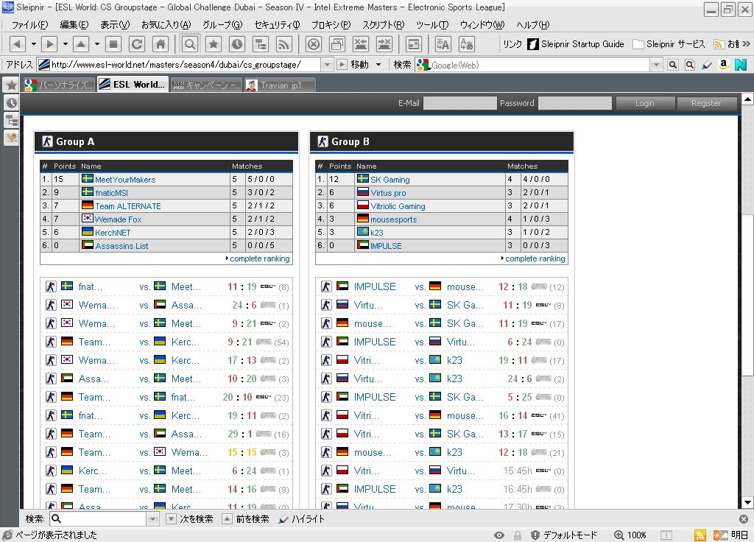Close the find bar with X icon
Image resolution: width=754 pixels, height=542 pixels.
pos(744,519)
